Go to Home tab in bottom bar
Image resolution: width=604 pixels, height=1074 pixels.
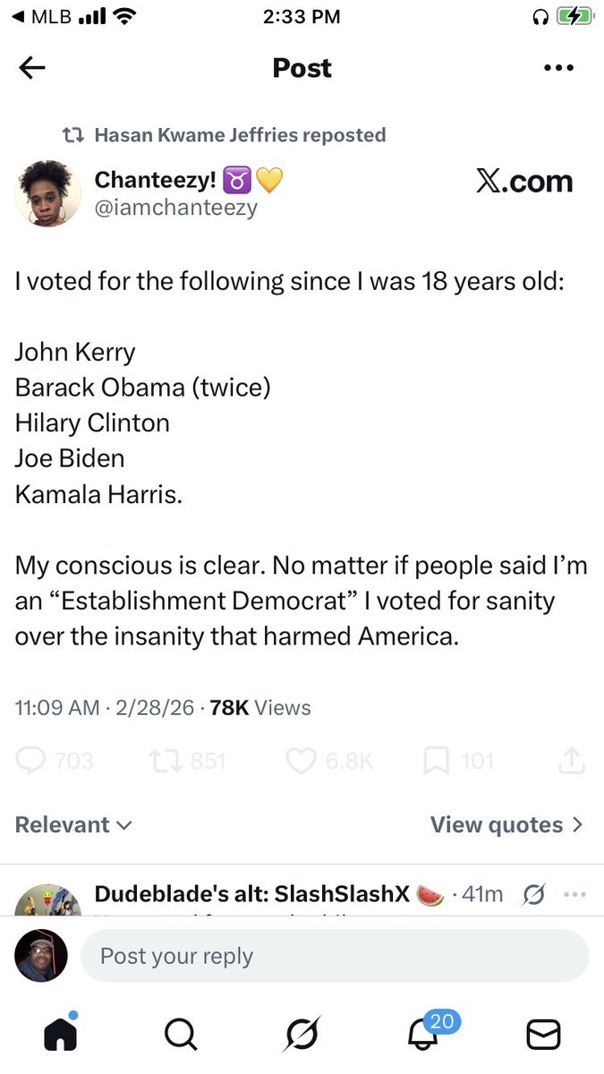point(61,1034)
